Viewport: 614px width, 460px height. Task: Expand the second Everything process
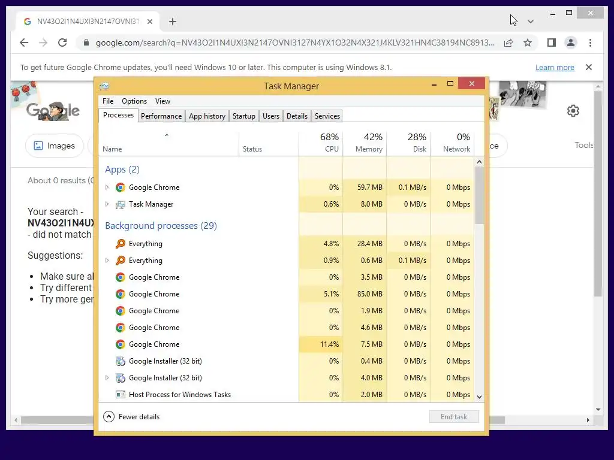point(107,261)
